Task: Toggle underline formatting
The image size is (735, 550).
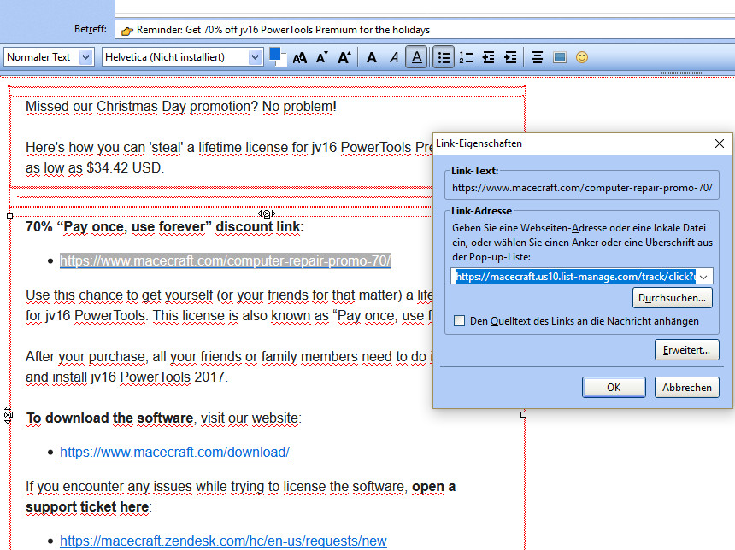Action: coord(416,57)
